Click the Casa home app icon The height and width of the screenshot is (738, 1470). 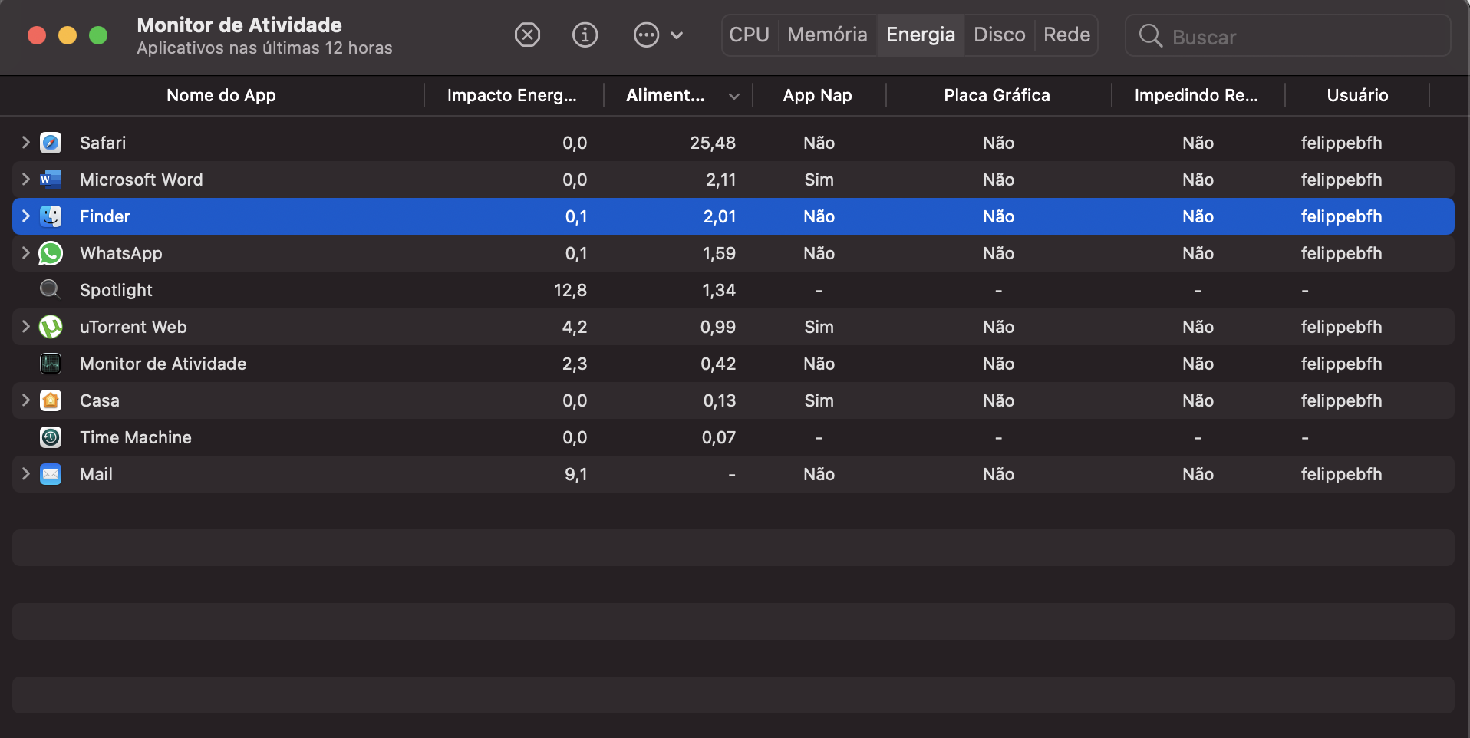click(51, 400)
